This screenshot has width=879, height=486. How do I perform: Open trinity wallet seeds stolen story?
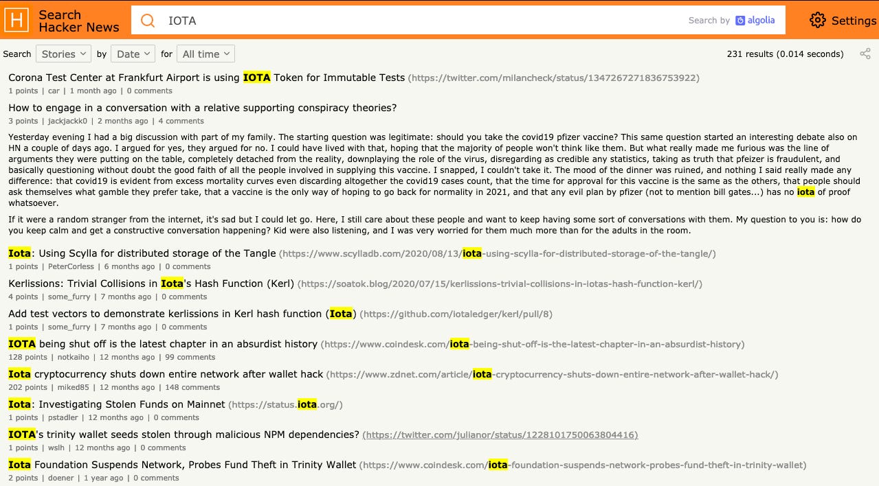click(x=183, y=435)
